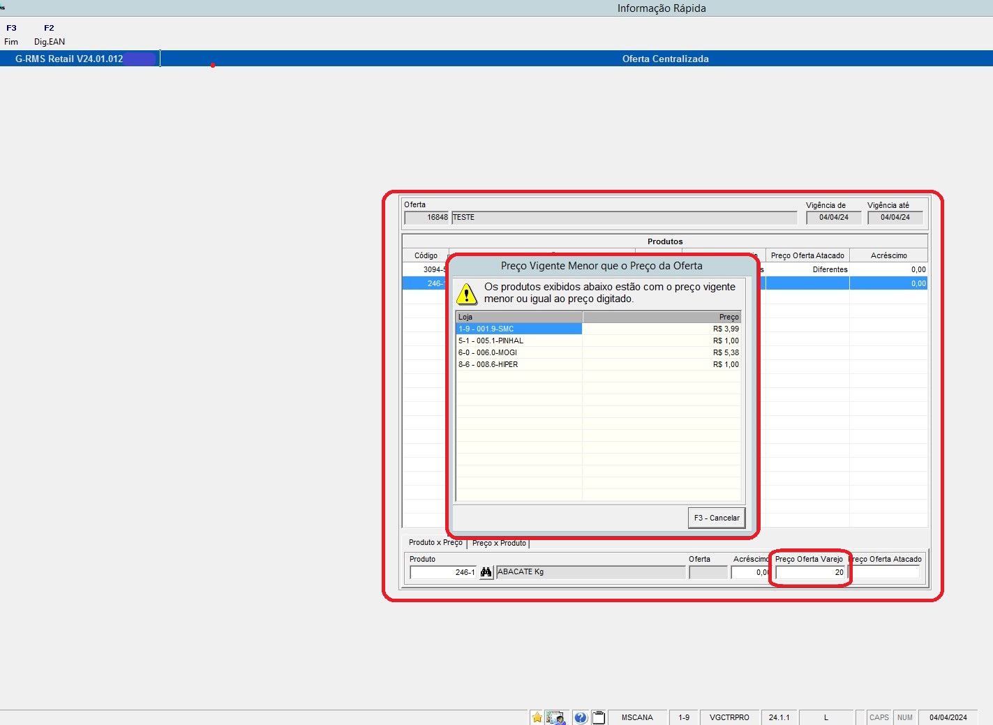Click the 04/04/2024 date in status bar
The height and width of the screenshot is (725, 993).
click(948, 717)
